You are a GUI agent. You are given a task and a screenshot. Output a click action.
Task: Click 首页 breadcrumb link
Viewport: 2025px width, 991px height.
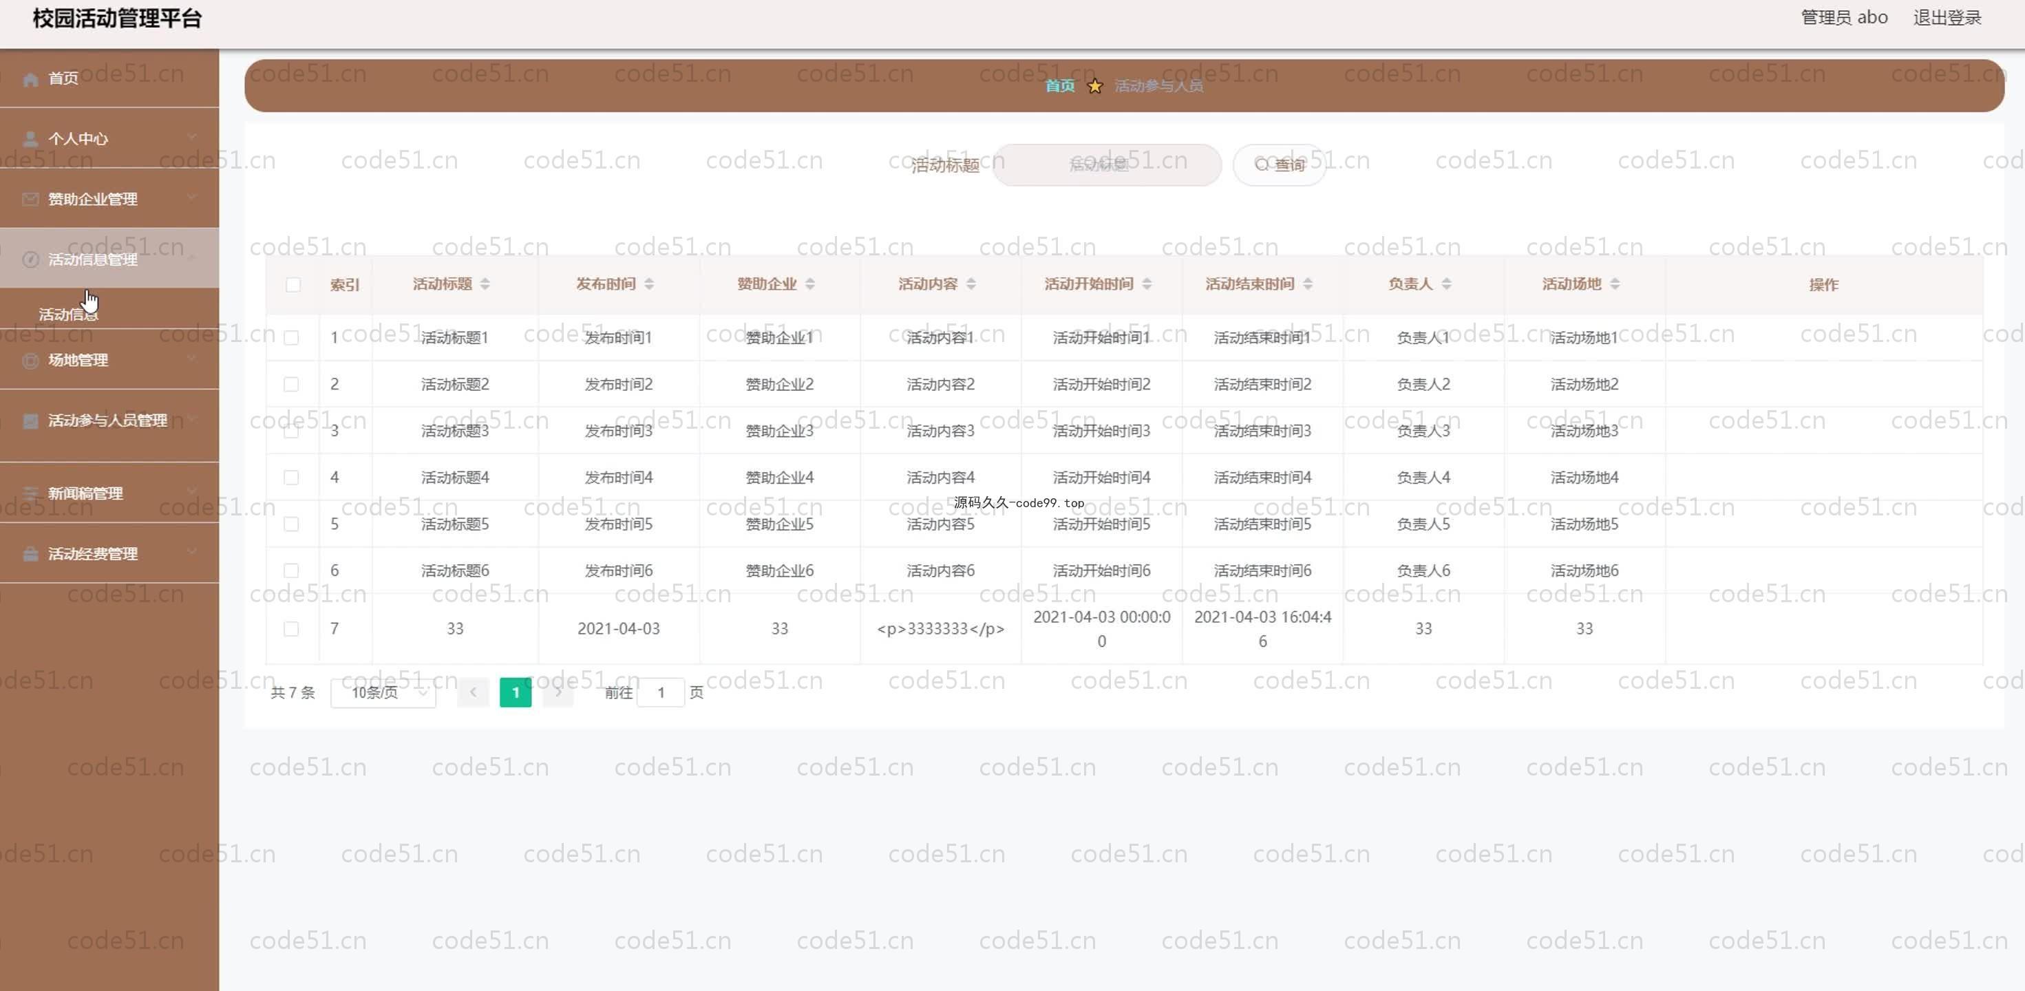[1060, 85]
